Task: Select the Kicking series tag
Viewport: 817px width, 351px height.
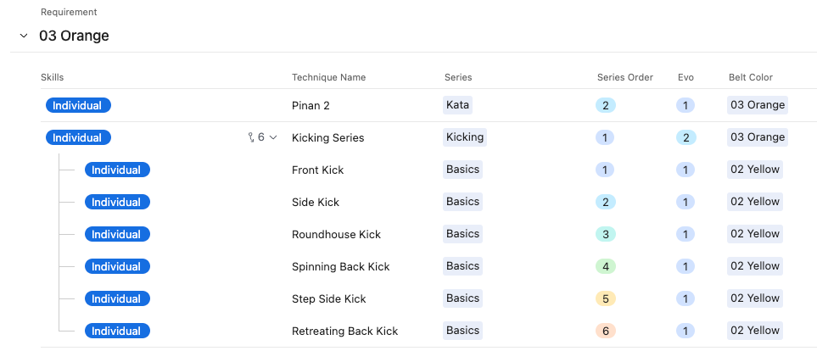Action: [x=465, y=137]
